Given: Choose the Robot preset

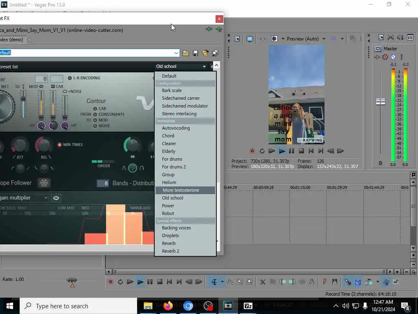Looking at the screenshot, I should click(185, 213).
